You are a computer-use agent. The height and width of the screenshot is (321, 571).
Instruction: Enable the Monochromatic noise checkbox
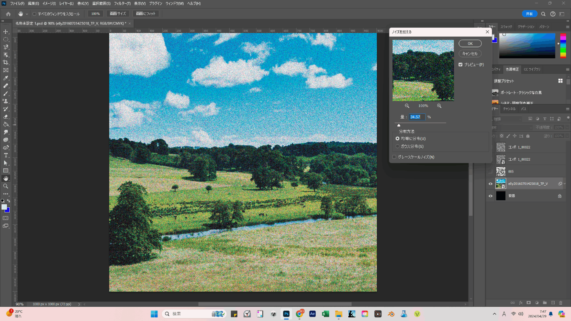coord(394,157)
